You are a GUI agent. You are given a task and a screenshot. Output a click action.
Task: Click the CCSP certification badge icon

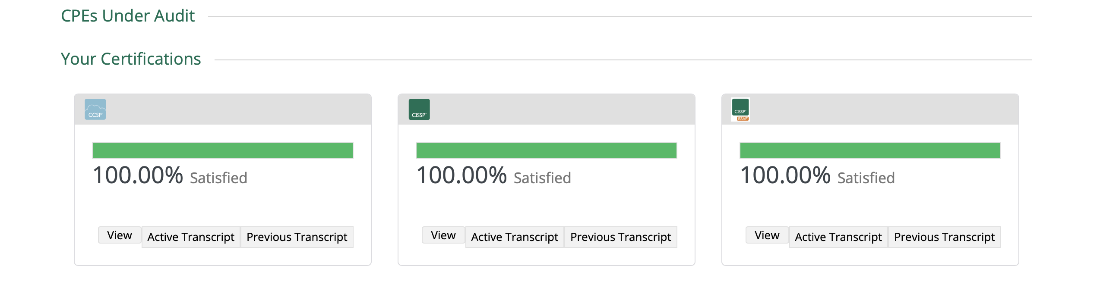tap(95, 109)
